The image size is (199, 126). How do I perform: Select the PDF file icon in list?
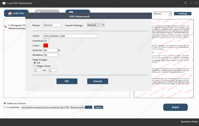6,27
